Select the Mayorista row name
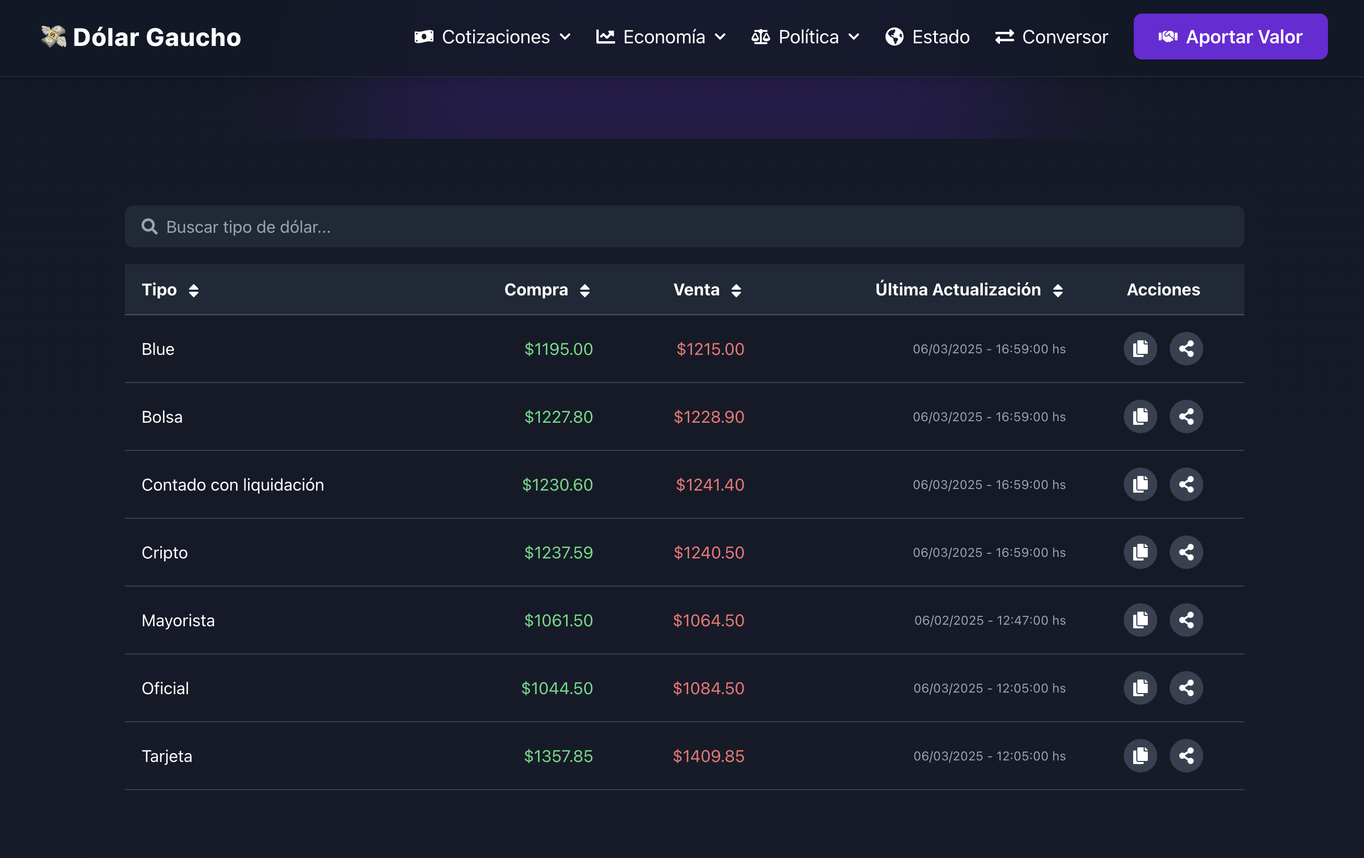 [179, 621]
